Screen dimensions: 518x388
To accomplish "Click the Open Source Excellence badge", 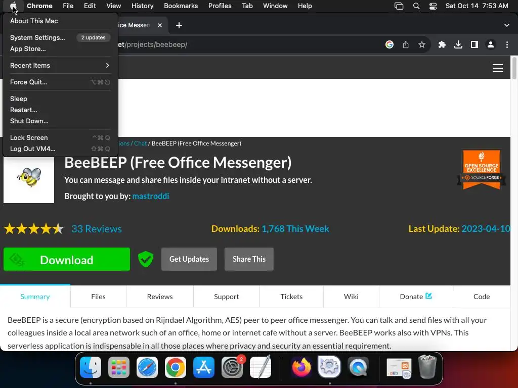I will tap(482, 169).
